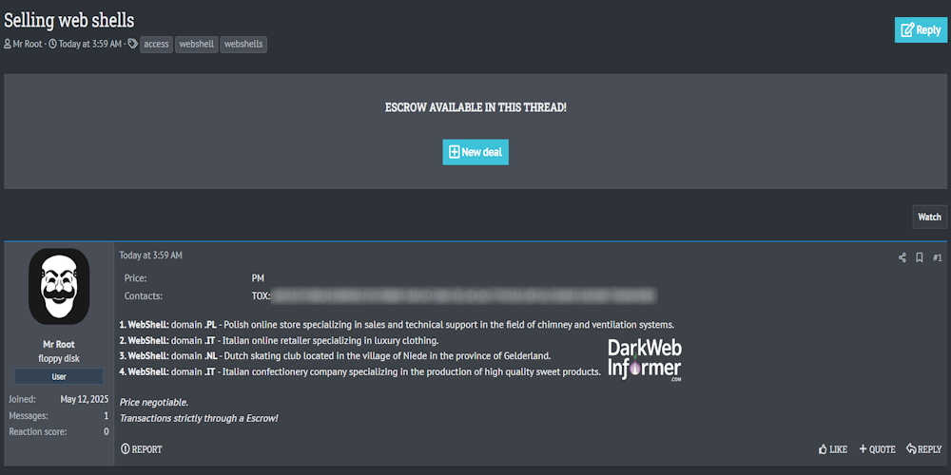Bookmark the post using the bookmark icon
This screenshot has height=475, width=951.
tap(920, 257)
